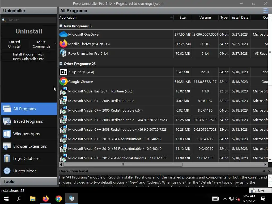272x204 pixels.
Task: Click the Visual Basic/C++ Runtime installer icon
Action: [x=63, y=91]
